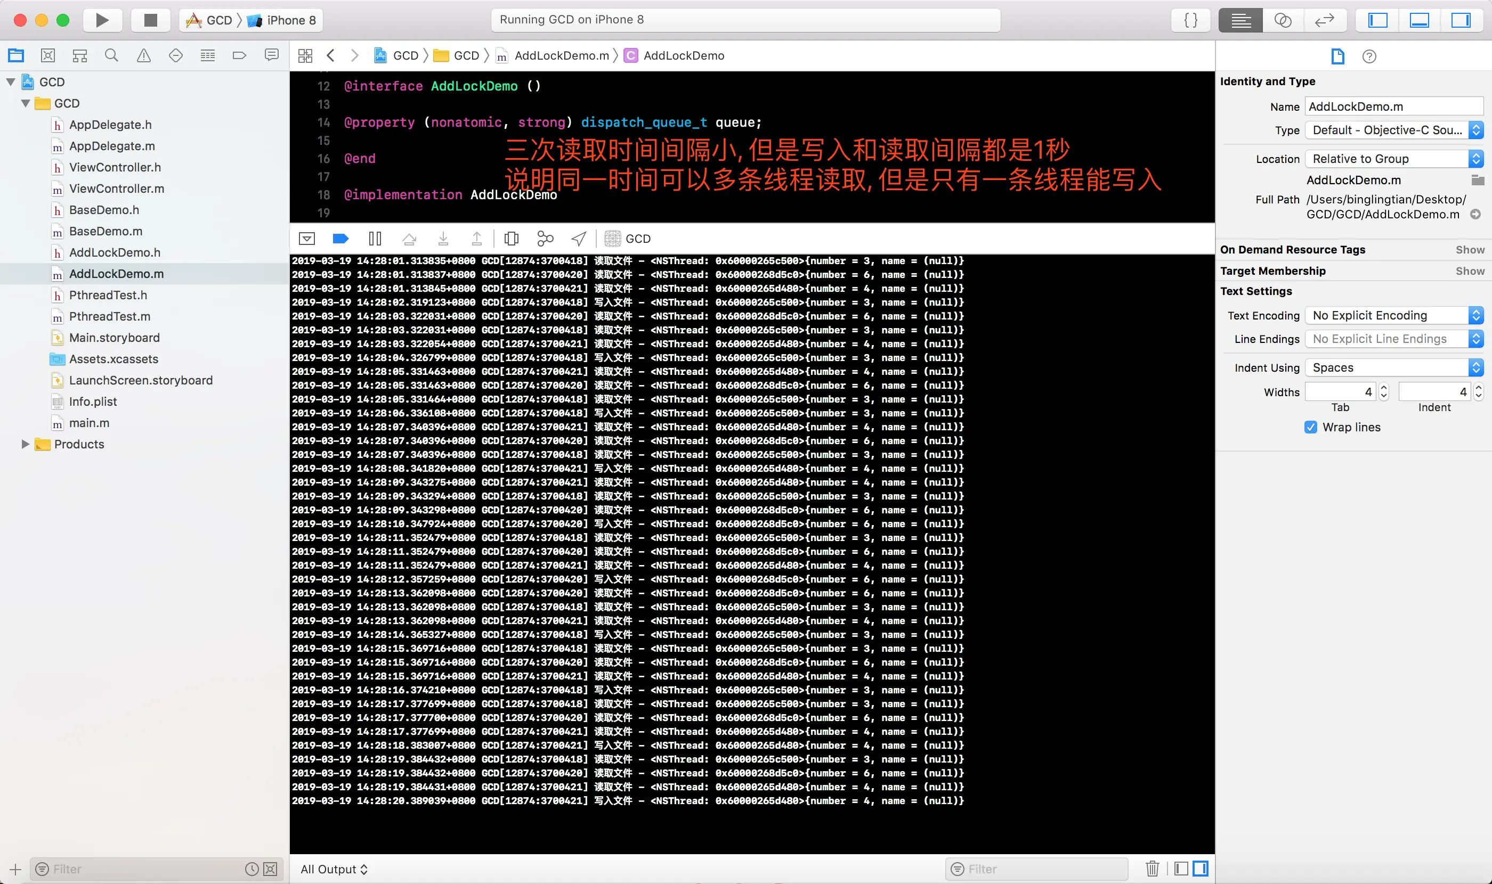
Task: Open Debug Memory Graph icon
Action: [545, 239]
